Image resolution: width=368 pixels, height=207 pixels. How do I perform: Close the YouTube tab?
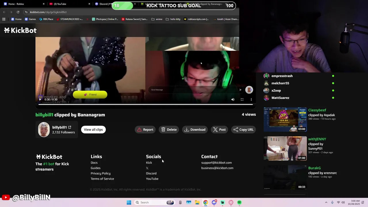(89, 4)
